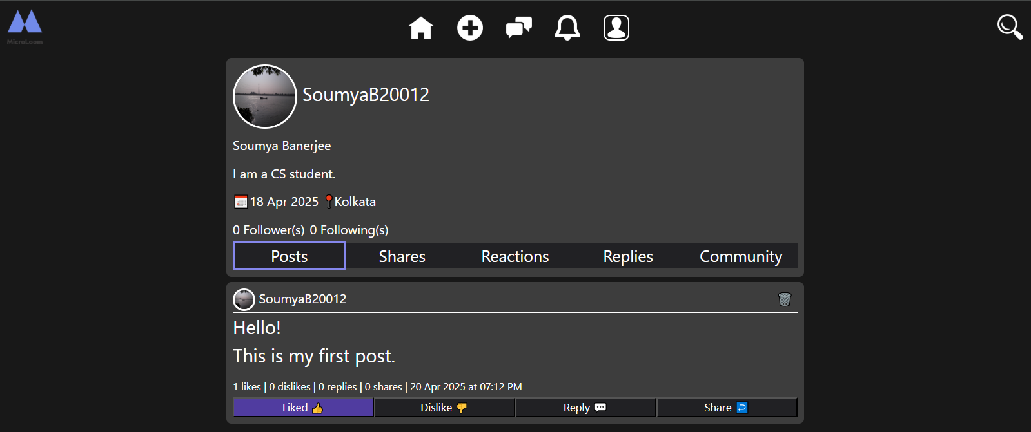Click the search magnifier icon

[1010, 28]
